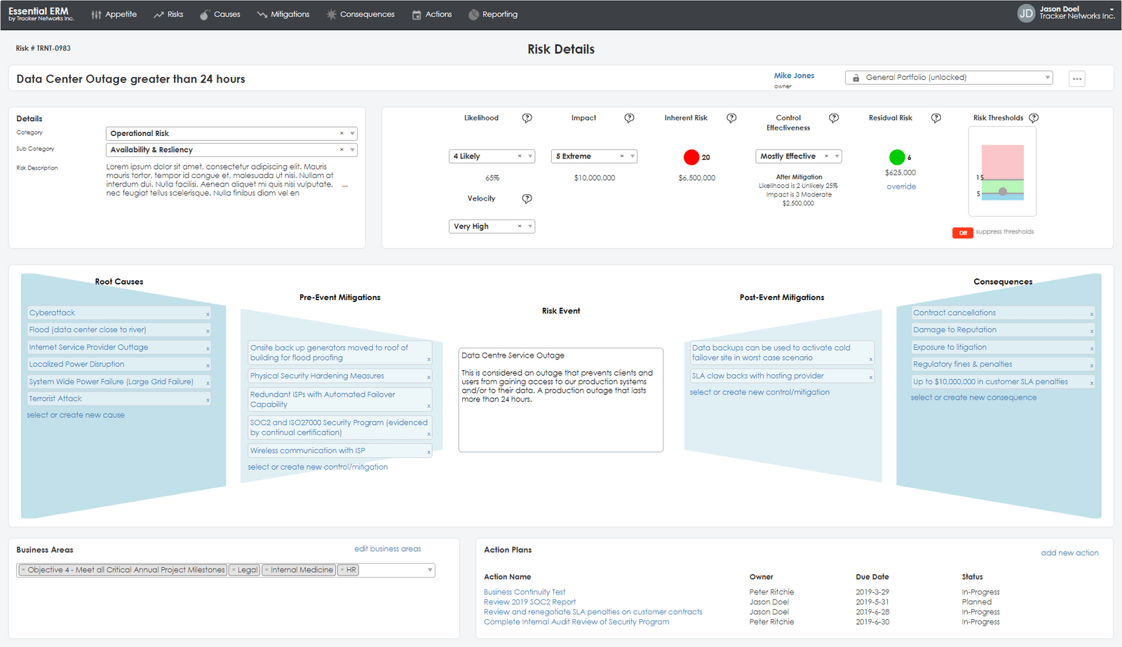Click the override link under Residual Risk
Screen dimensions: 1122x647
[x=901, y=186]
